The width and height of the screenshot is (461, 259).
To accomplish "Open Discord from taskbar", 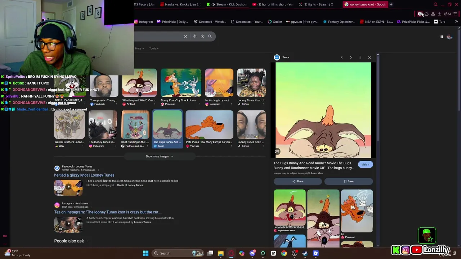I will 252,253.
